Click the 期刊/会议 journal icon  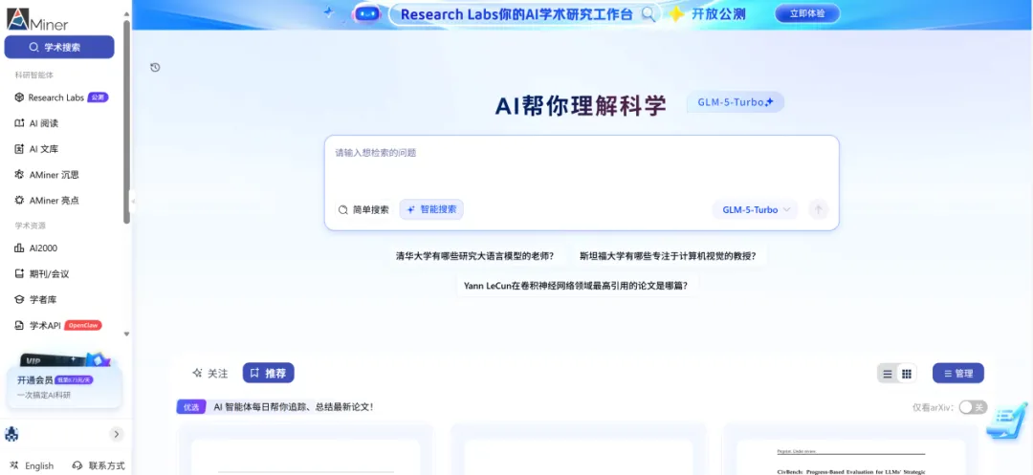[19, 273]
